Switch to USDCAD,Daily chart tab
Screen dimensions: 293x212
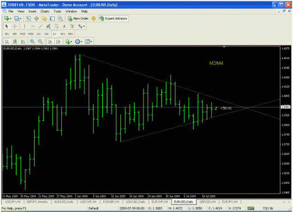point(135,202)
